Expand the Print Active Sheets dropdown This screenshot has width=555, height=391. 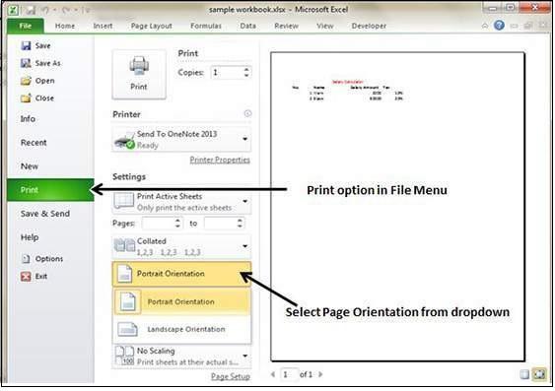click(x=244, y=201)
